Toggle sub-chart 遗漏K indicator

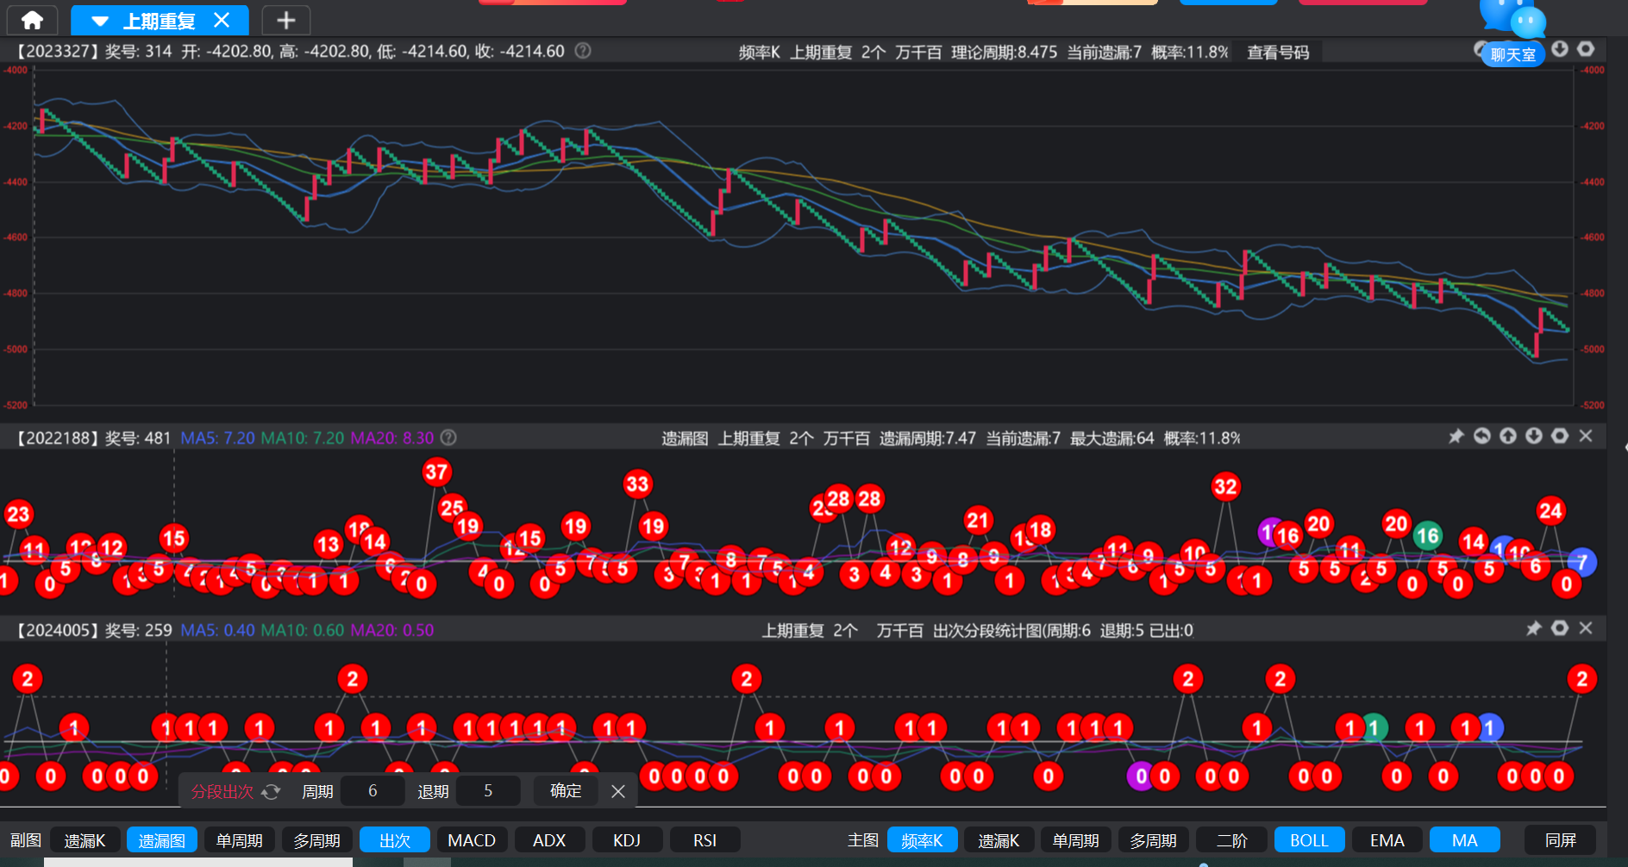(x=85, y=840)
